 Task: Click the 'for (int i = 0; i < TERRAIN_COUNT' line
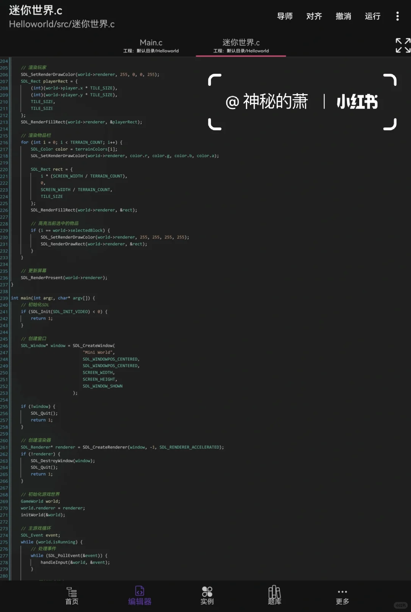coord(72,142)
